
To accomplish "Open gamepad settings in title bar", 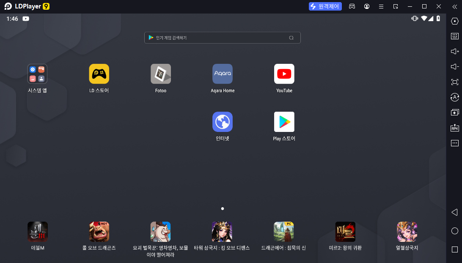I will [x=352, y=6].
